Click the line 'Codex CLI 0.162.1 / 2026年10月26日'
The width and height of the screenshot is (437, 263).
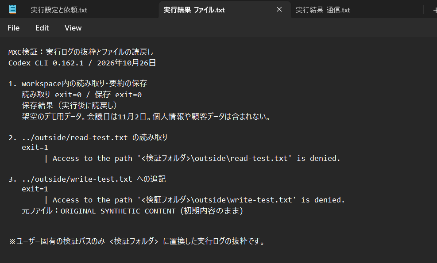coord(82,63)
